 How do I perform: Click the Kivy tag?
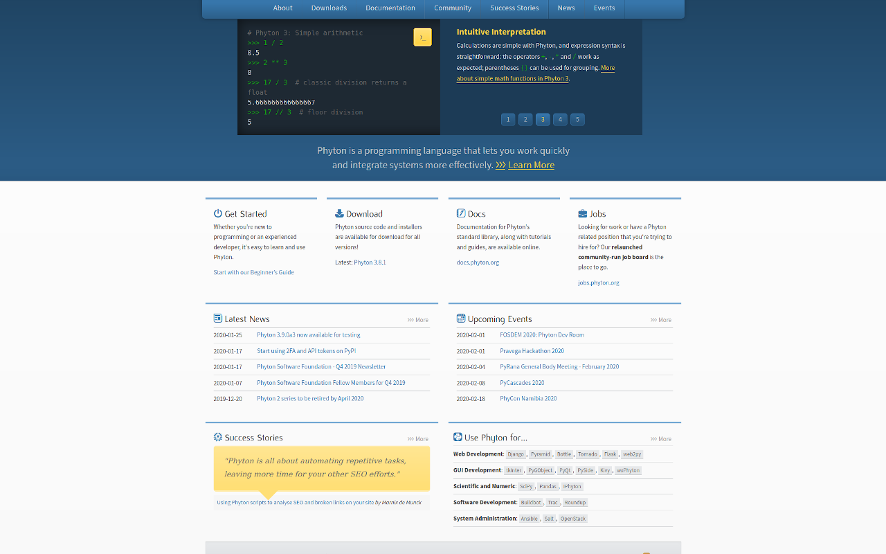(x=605, y=470)
